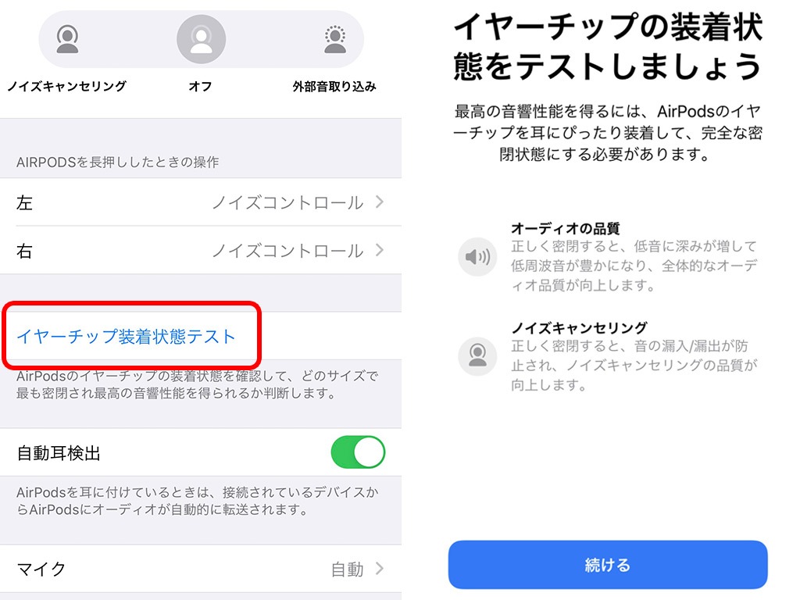Image resolution: width=800 pixels, height=600 pixels.
Task: Click the speaker icon beside オーディオの品質
Action: [477, 256]
